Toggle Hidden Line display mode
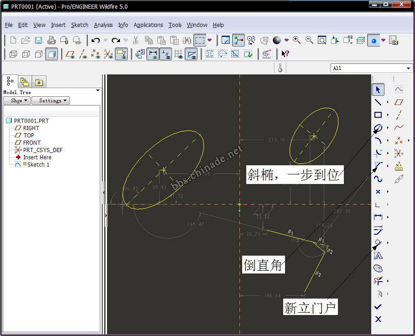 coord(26,54)
